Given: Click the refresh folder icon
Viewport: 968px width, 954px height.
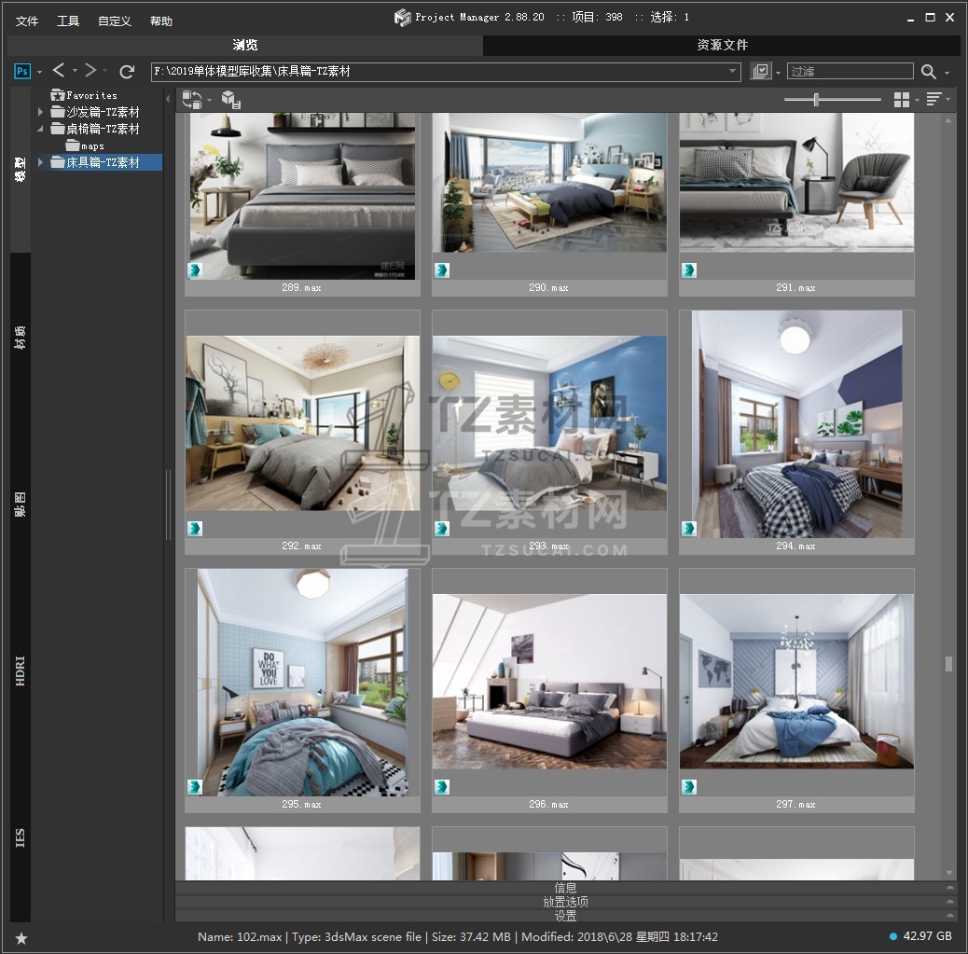Looking at the screenshot, I should point(128,71).
